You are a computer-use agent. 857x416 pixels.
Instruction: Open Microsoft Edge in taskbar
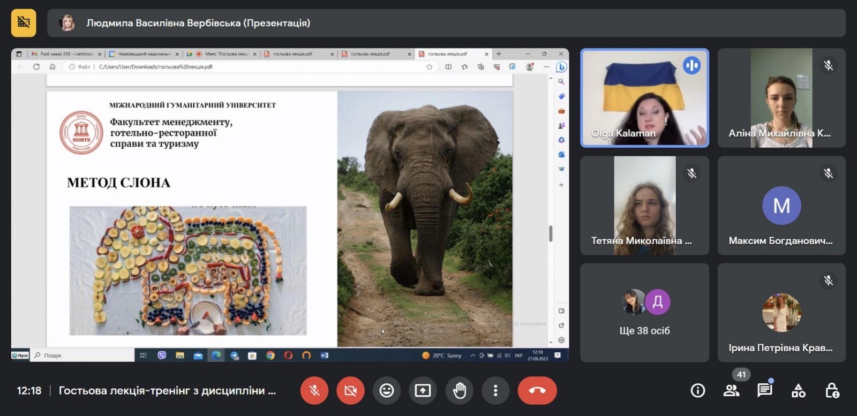tap(216, 356)
